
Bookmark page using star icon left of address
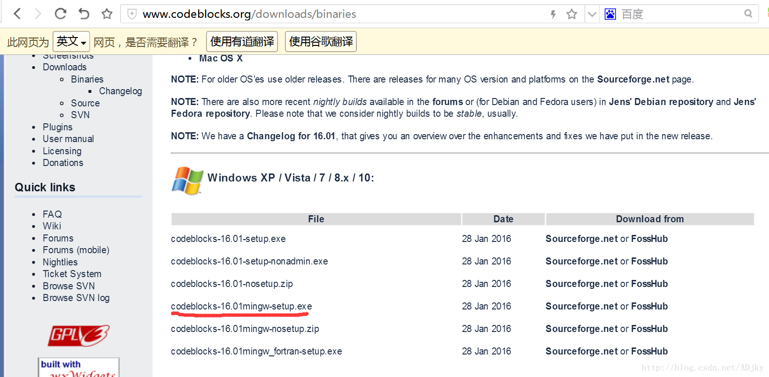pyautogui.click(x=107, y=14)
